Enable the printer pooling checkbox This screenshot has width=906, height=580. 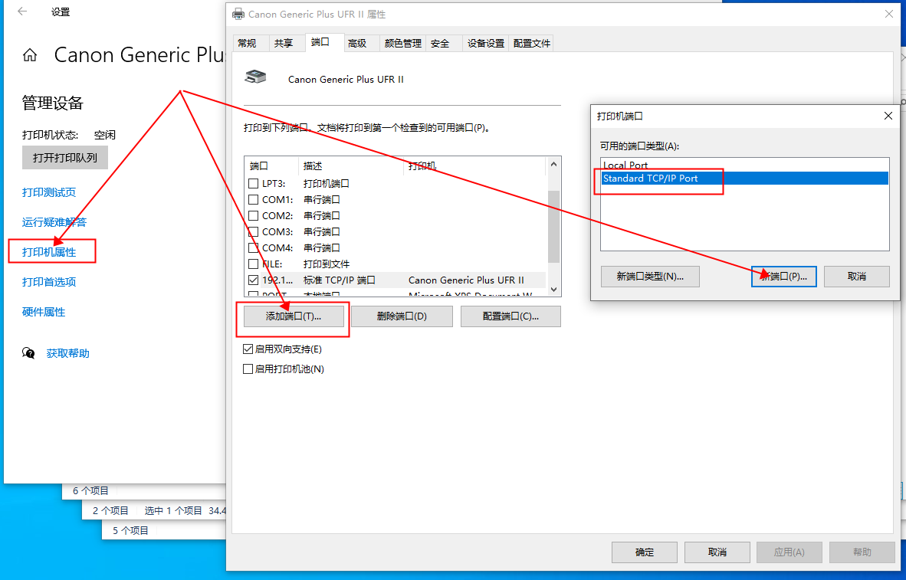tap(248, 369)
